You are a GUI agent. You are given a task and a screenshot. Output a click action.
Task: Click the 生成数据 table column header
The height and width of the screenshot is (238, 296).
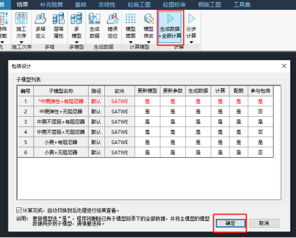pyautogui.click(x=198, y=91)
